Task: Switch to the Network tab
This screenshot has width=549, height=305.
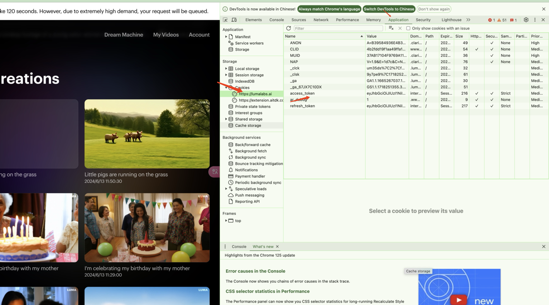Action: coord(321,20)
